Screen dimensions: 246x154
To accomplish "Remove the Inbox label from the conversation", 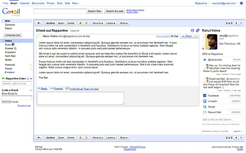I will [78, 31].
